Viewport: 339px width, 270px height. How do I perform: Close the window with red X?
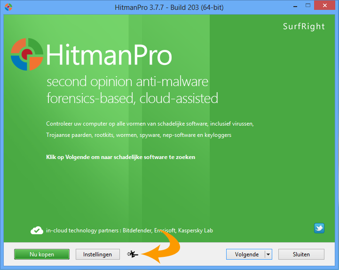[x=325, y=5]
